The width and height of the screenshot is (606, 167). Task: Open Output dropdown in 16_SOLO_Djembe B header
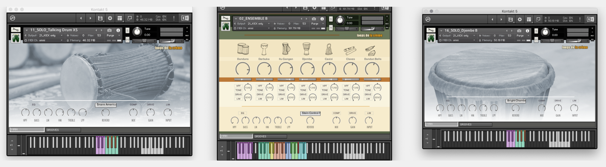(x=457, y=36)
